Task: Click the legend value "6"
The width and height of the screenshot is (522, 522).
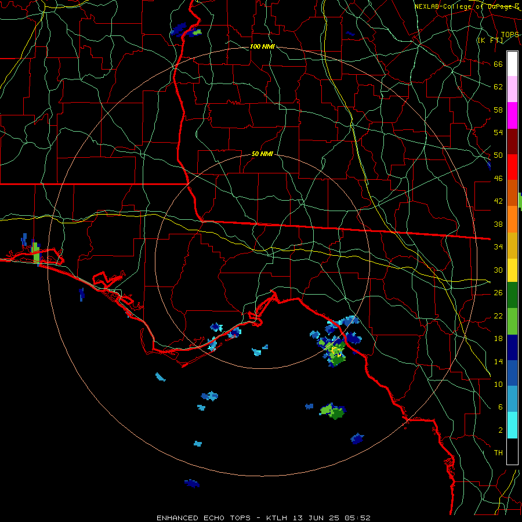Action: pos(501,407)
